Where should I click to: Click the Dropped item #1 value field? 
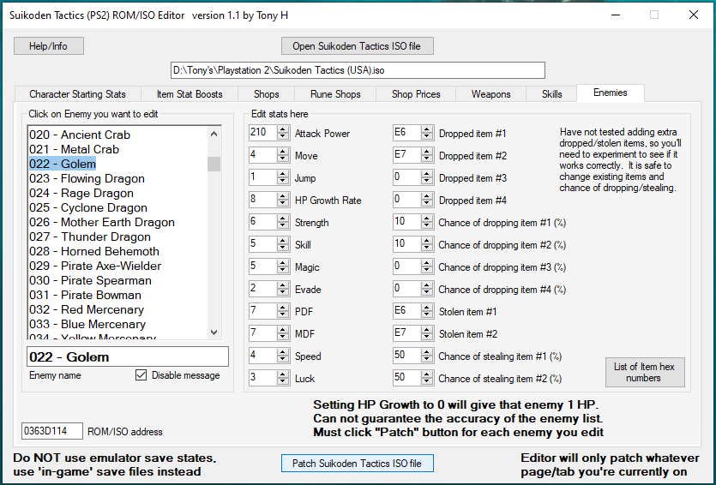(406, 133)
